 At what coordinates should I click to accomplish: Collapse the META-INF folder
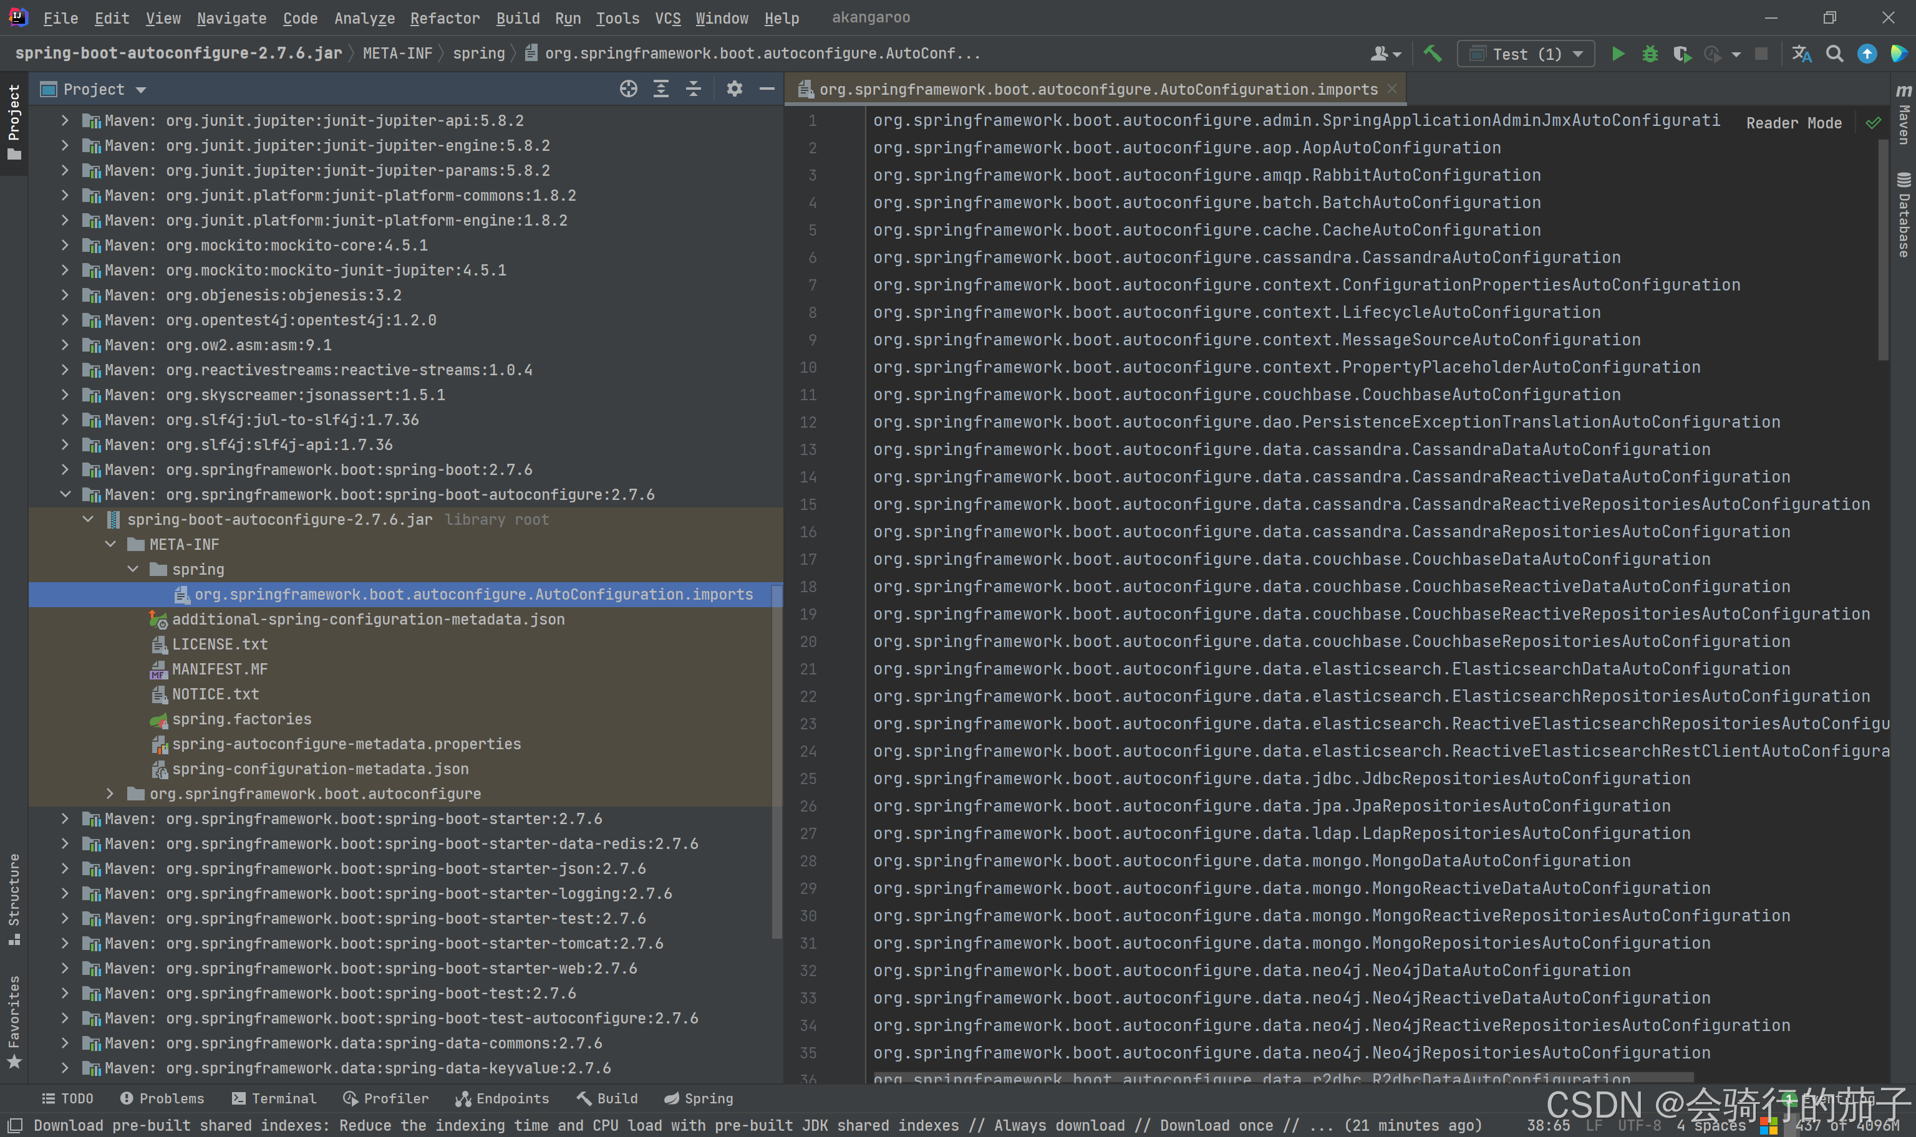point(111,544)
